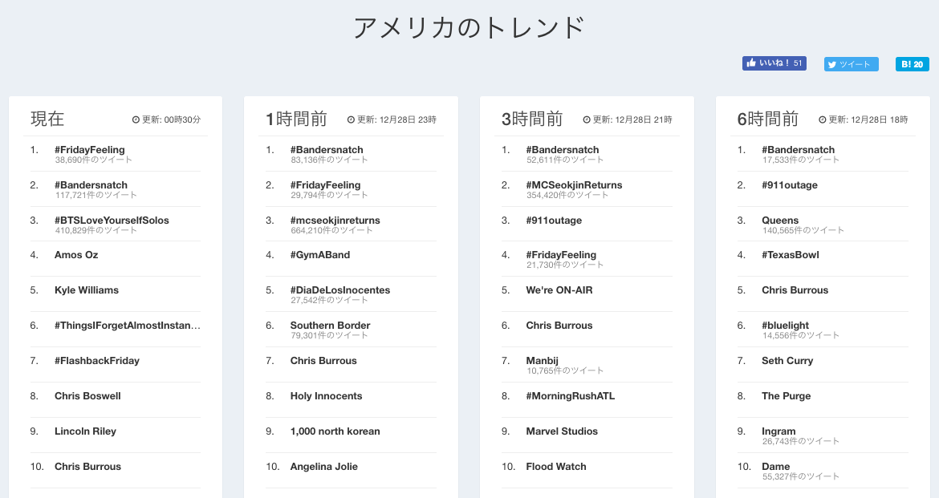Click clock icon in the 3時間前 column header

pos(587,119)
